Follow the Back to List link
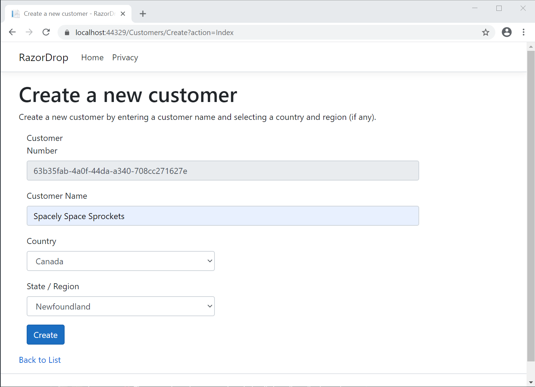Image resolution: width=535 pixels, height=387 pixels. coord(40,360)
